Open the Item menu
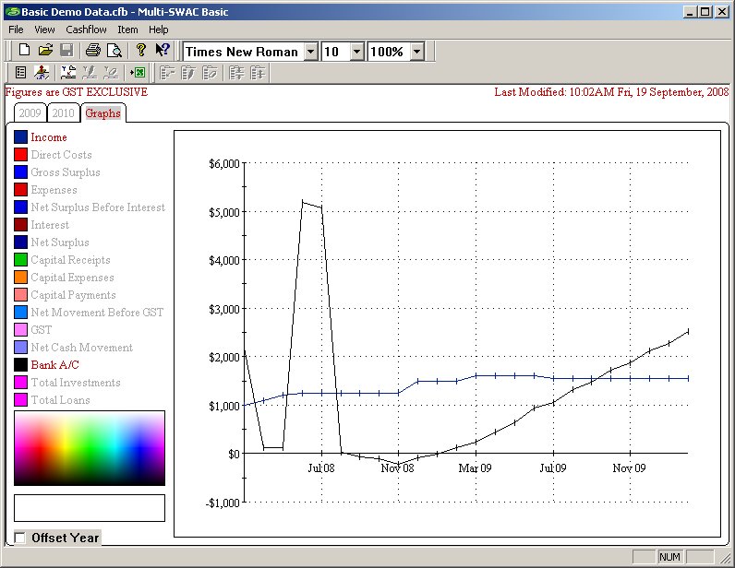This screenshot has height=568, width=735. [x=127, y=30]
